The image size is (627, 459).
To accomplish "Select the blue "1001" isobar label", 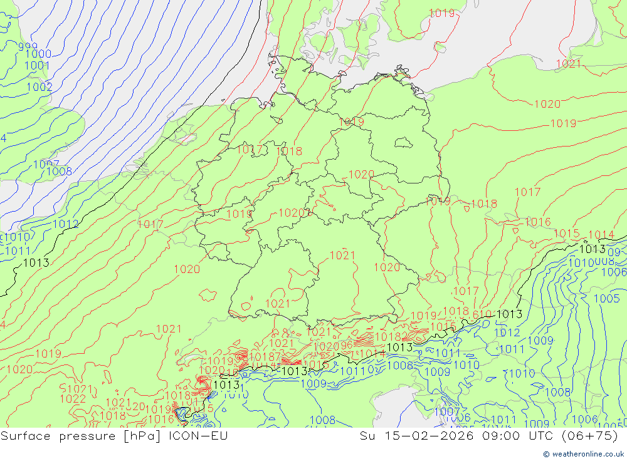I will click(37, 65).
